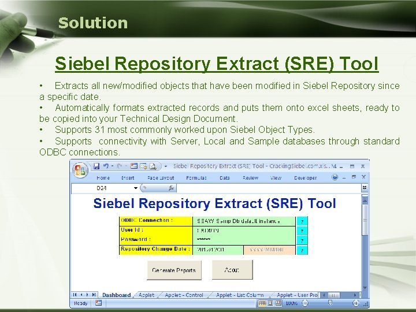Customize the Quick Access Toolbar dropdown

[166, 166]
